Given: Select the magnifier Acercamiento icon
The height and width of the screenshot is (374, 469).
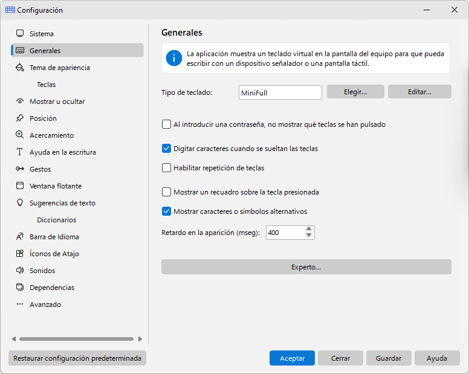Looking at the screenshot, I should click(x=20, y=135).
